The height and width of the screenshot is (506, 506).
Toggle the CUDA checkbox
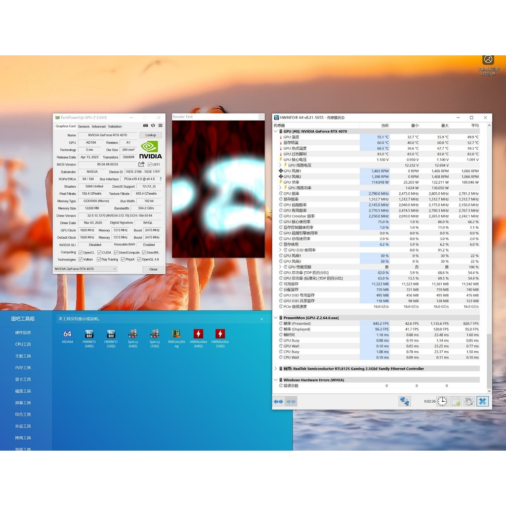pyautogui.click(x=99, y=253)
